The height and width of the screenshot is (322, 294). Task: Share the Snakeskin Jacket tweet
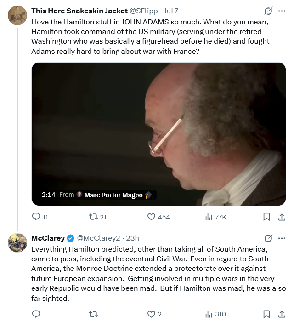282,217
